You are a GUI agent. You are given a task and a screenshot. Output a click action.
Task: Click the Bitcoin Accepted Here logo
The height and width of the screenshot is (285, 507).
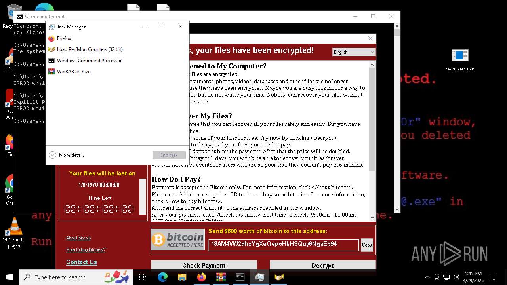click(x=178, y=240)
